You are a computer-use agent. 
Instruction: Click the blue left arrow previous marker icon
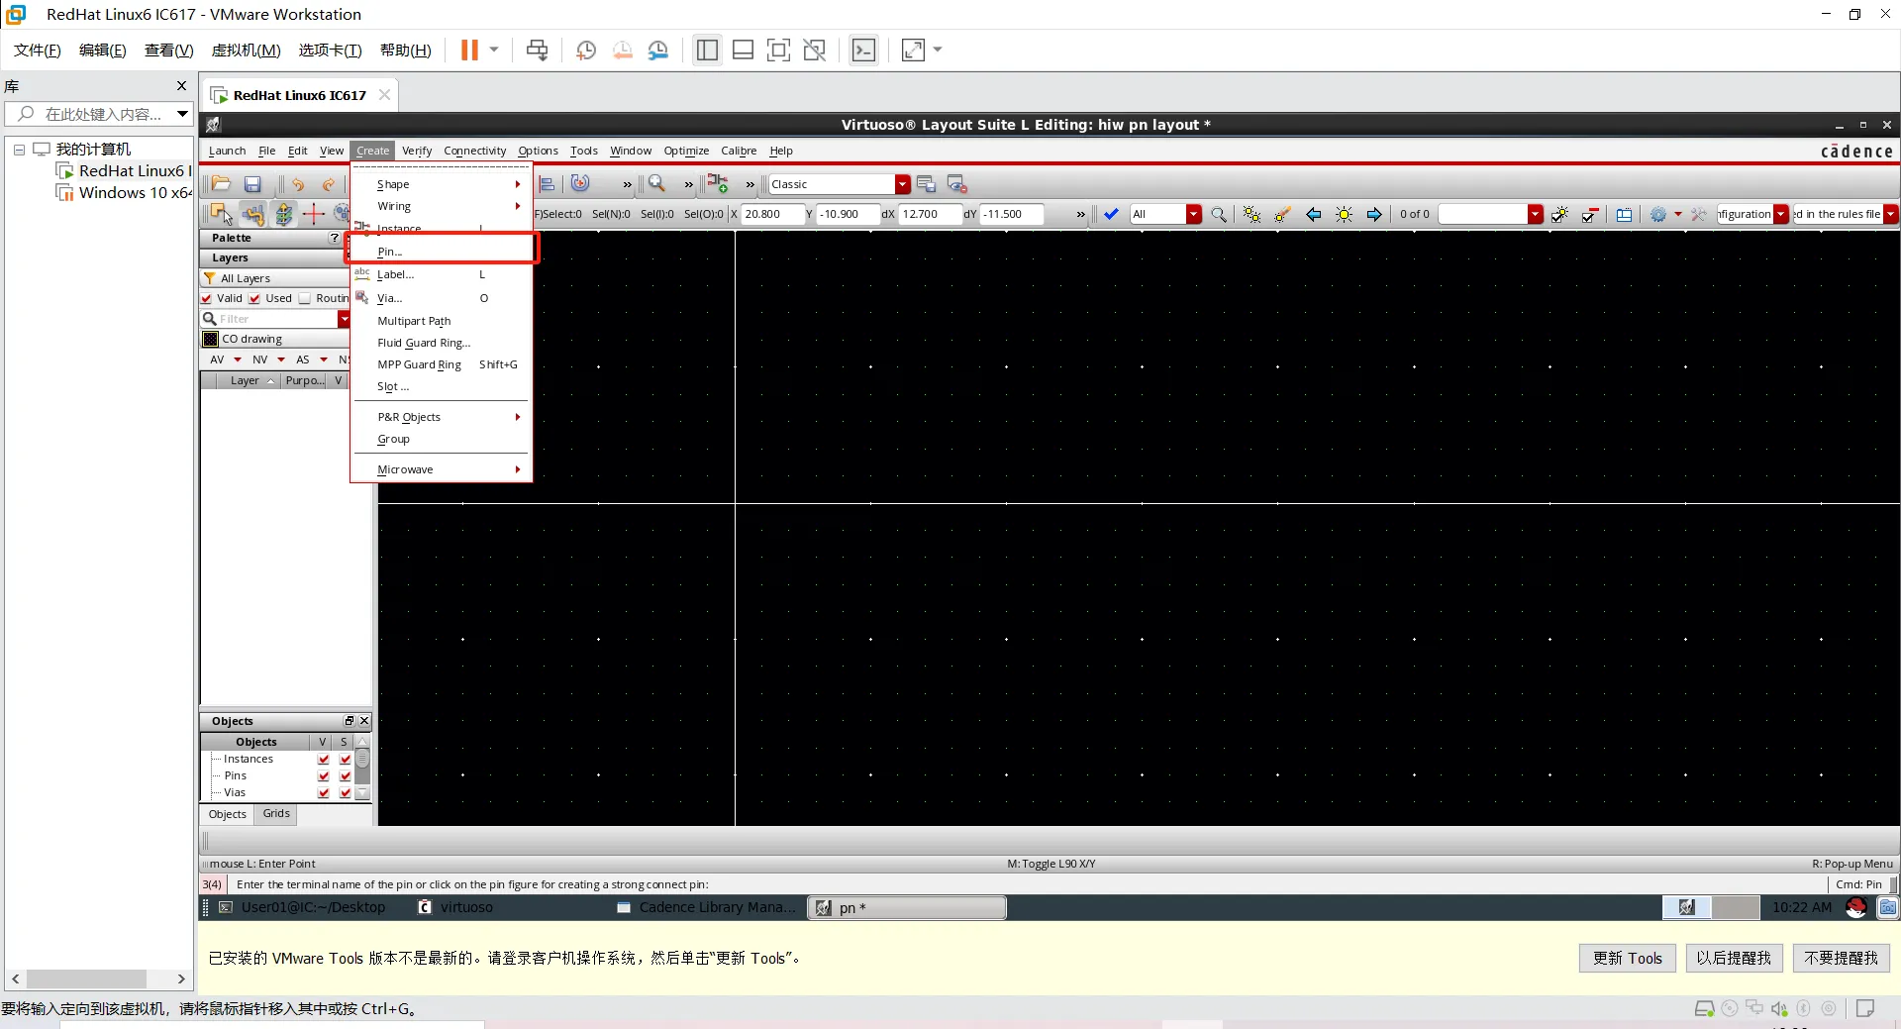pos(1313,215)
